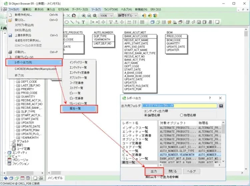
Task: Click the help '?' icon in report dialog
Action: [210, 98]
